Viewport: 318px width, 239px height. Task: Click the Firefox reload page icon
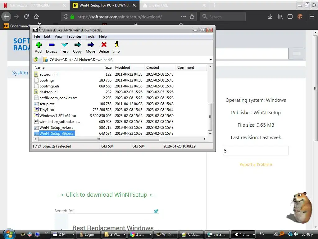click(26, 17)
